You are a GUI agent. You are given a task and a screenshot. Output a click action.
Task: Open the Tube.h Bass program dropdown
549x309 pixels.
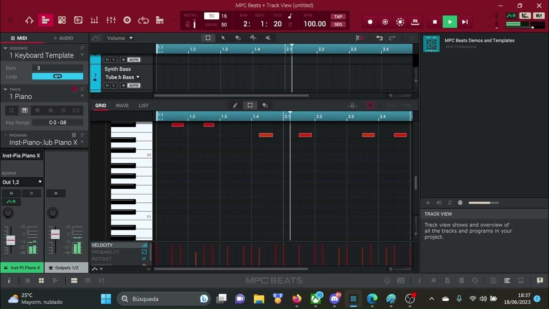pyautogui.click(x=122, y=77)
